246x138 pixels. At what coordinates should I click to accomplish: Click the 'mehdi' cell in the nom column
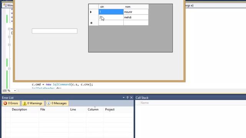(136, 17)
